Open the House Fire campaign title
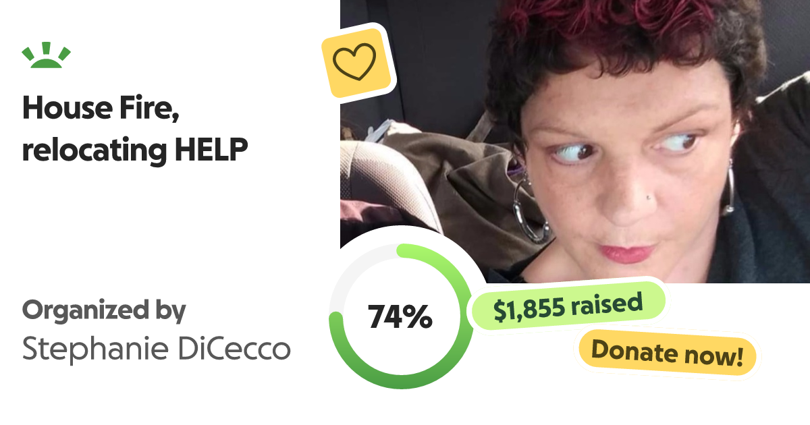 pyautogui.click(x=135, y=130)
